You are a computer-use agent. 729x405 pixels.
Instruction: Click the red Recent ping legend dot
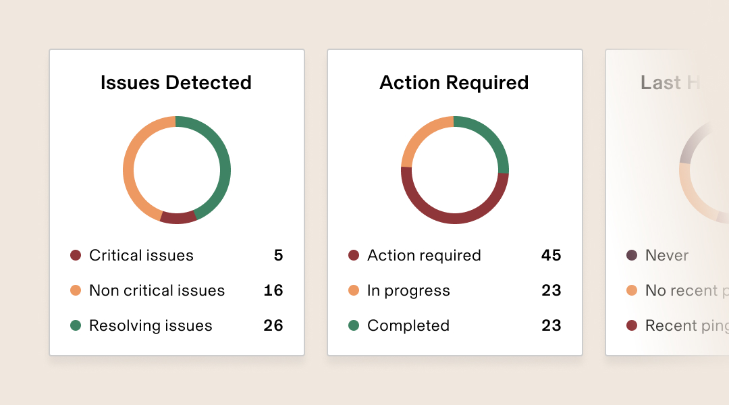[632, 325]
